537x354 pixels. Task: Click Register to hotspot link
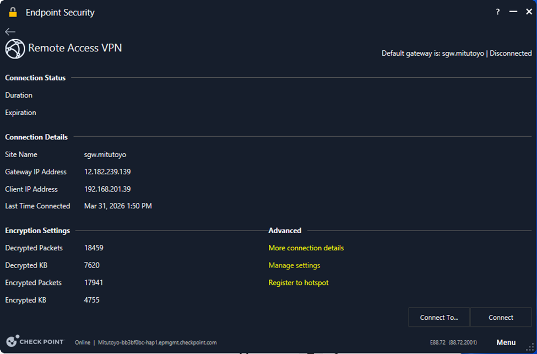point(298,283)
